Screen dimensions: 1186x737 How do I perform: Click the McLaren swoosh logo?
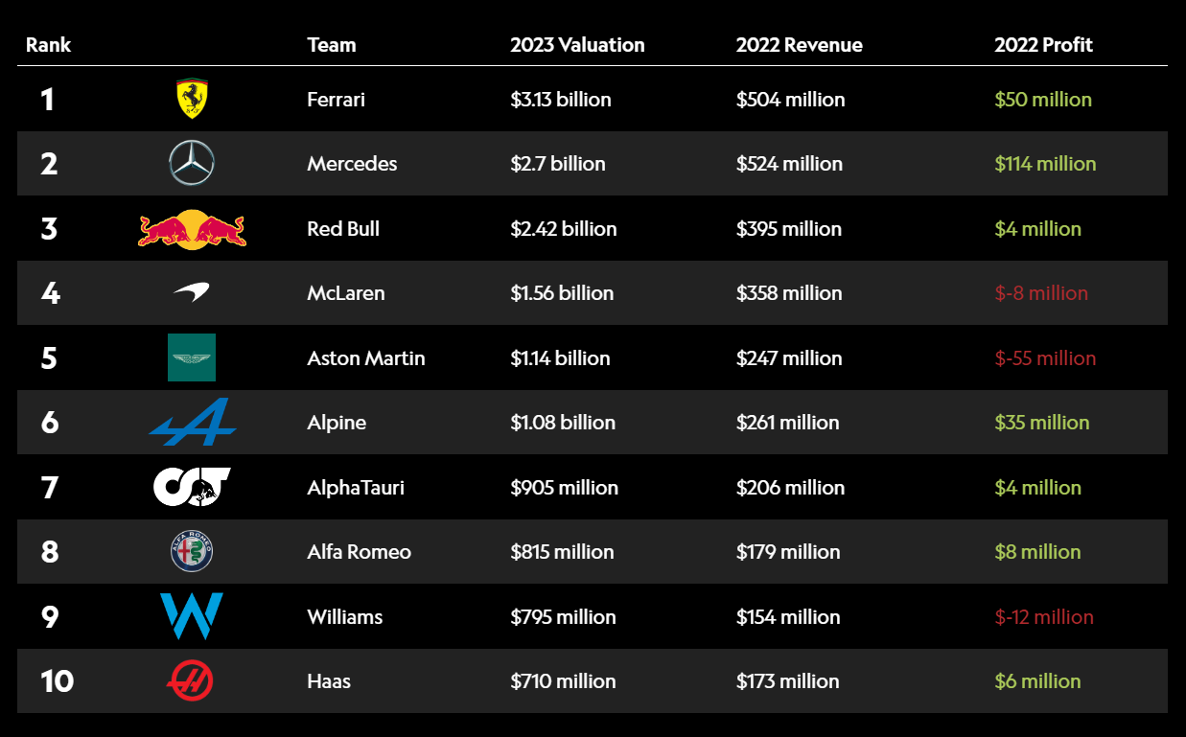(192, 293)
